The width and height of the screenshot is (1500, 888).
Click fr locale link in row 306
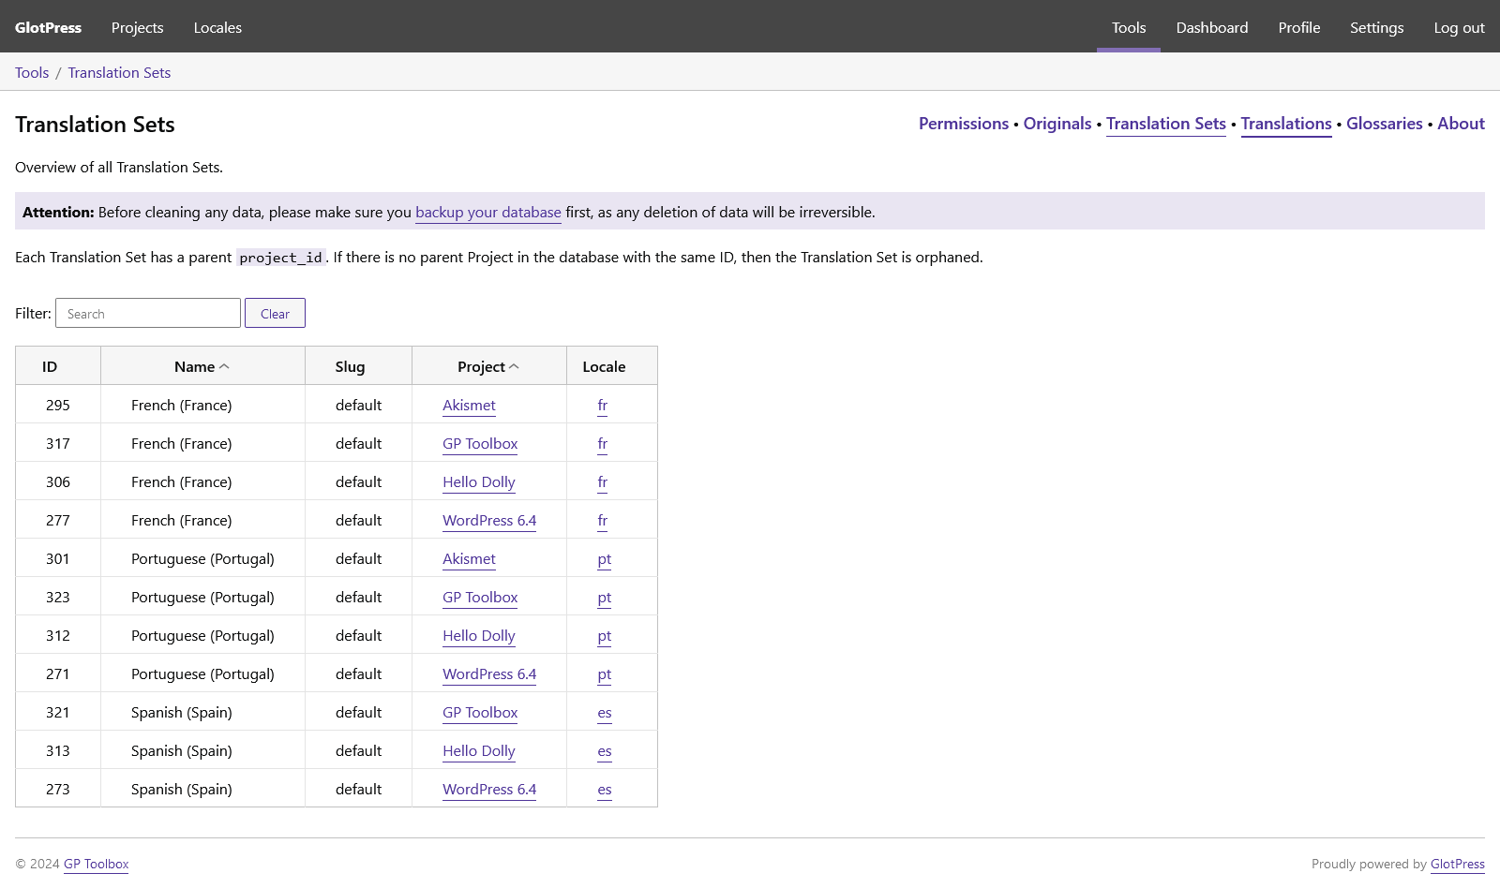pos(603,481)
